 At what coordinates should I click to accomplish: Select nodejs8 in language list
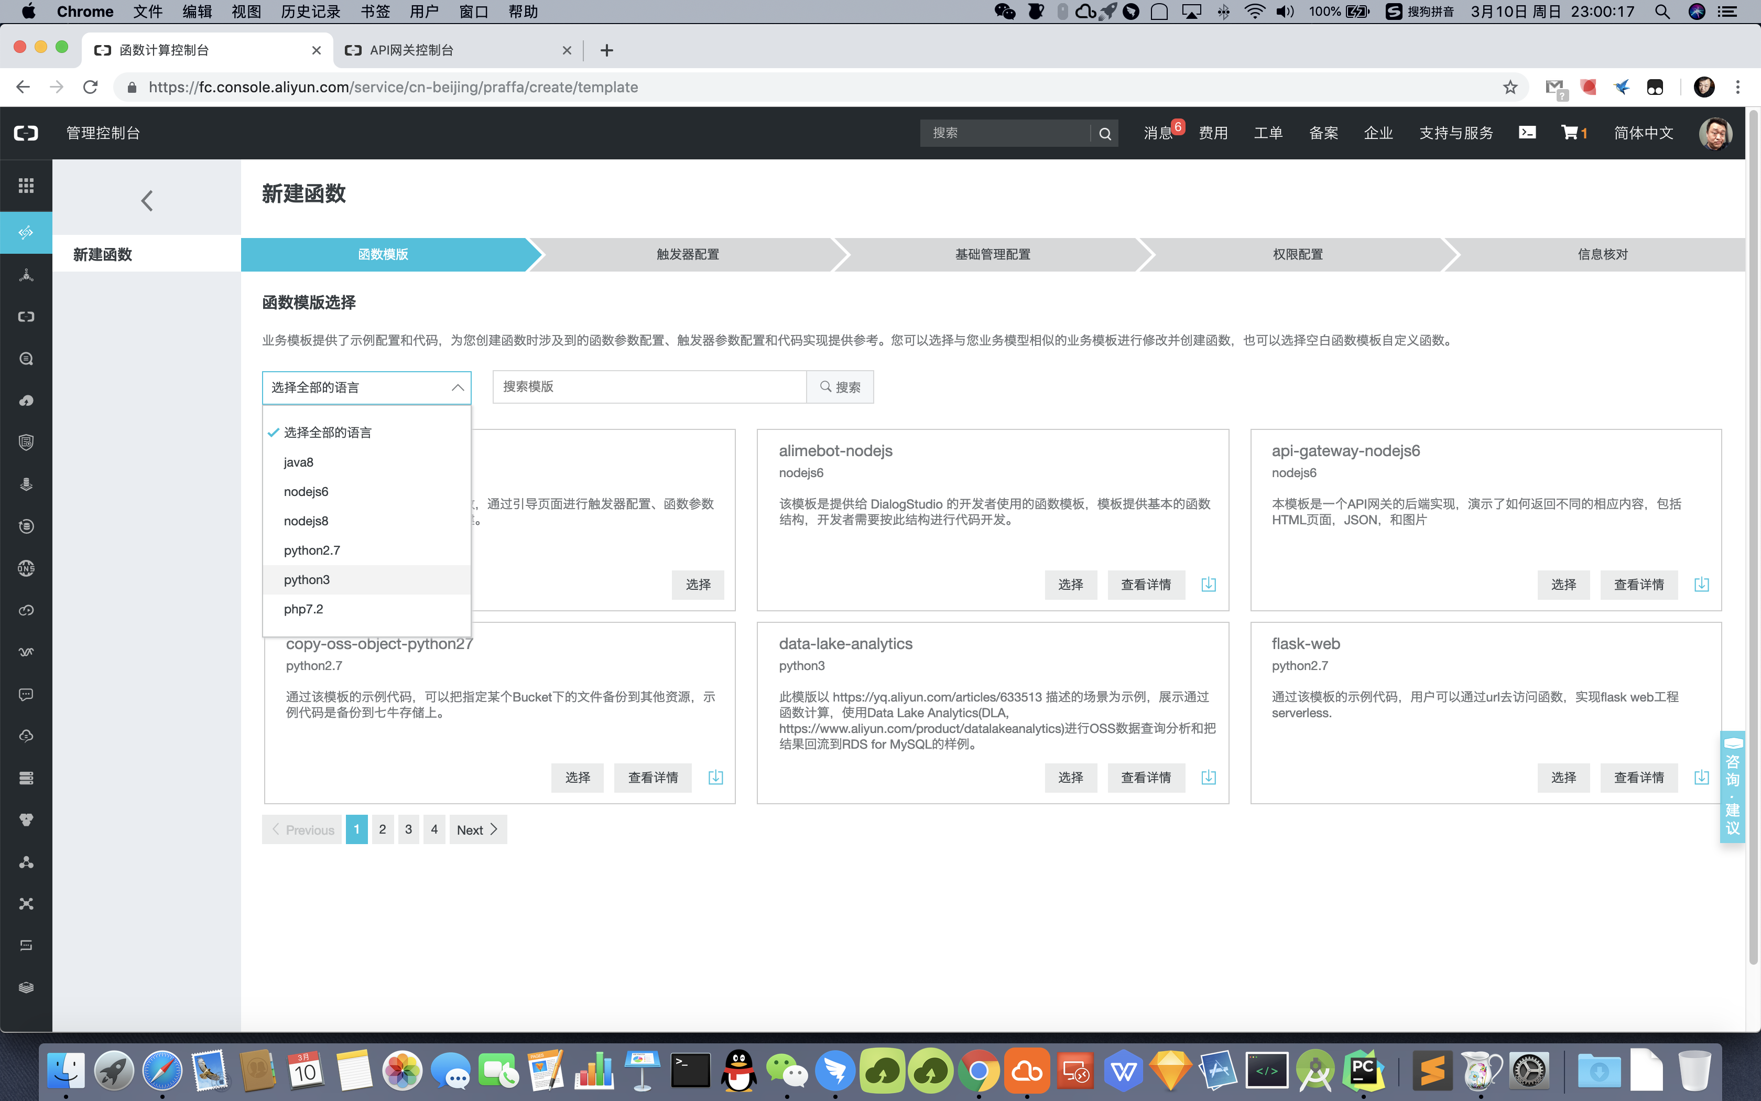pos(366,521)
